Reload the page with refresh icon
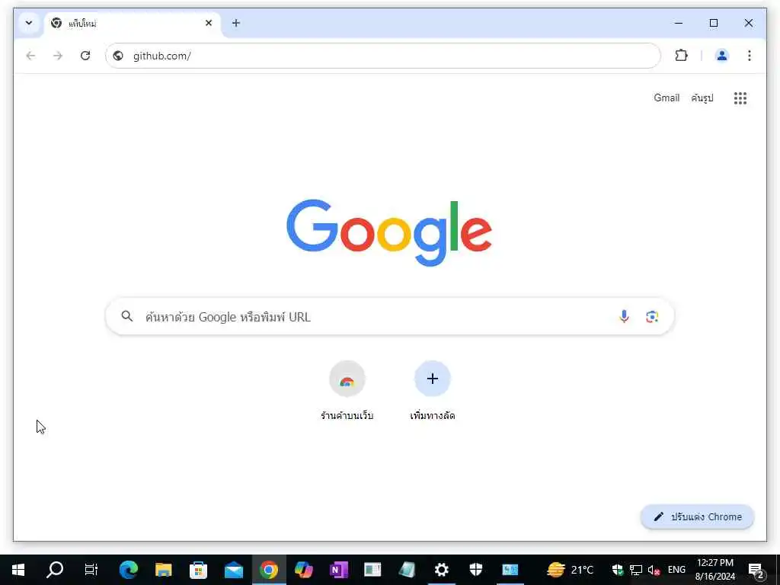This screenshot has height=585, width=780. (x=85, y=55)
